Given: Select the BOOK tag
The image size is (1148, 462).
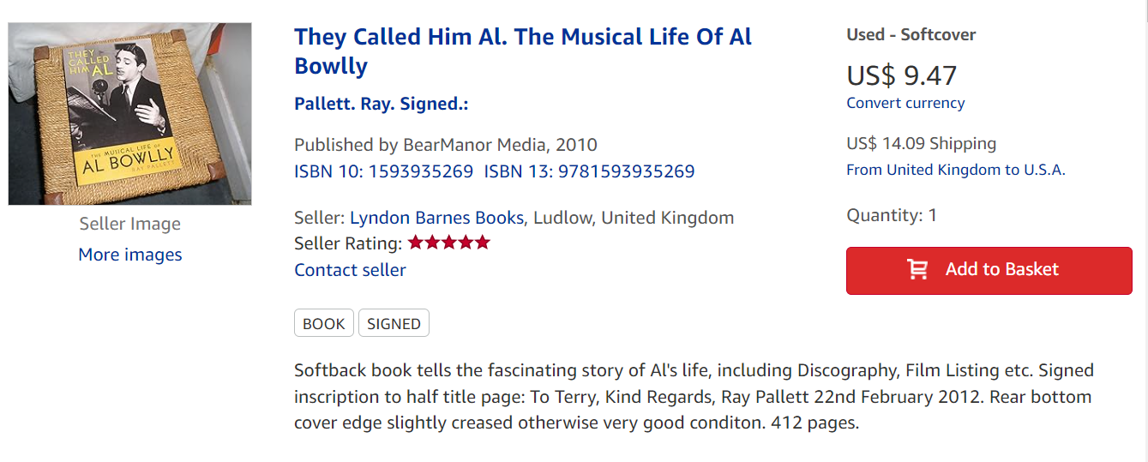Looking at the screenshot, I should pos(324,323).
